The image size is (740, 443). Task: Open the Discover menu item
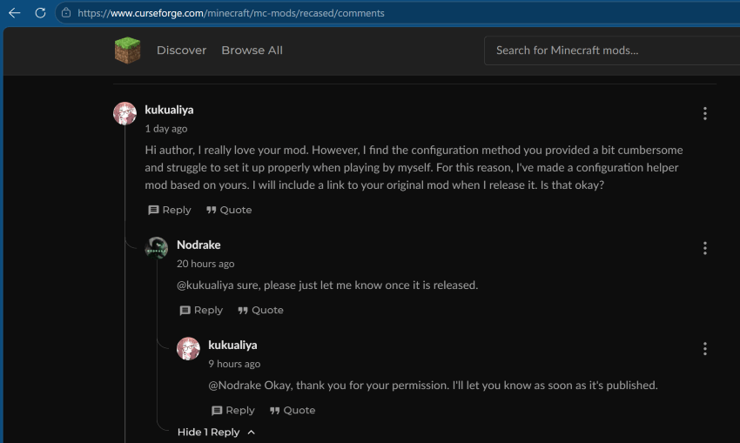pyautogui.click(x=181, y=50)
